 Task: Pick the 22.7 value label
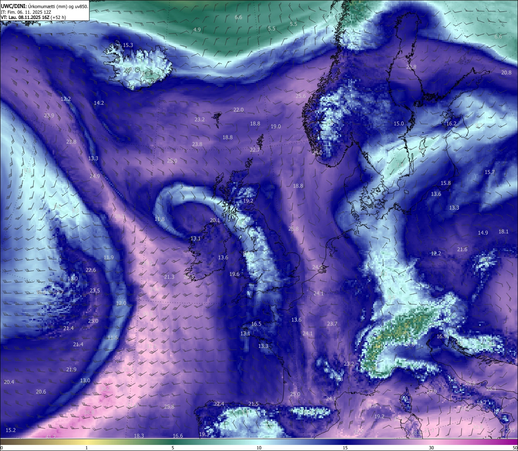click(255, 150)
